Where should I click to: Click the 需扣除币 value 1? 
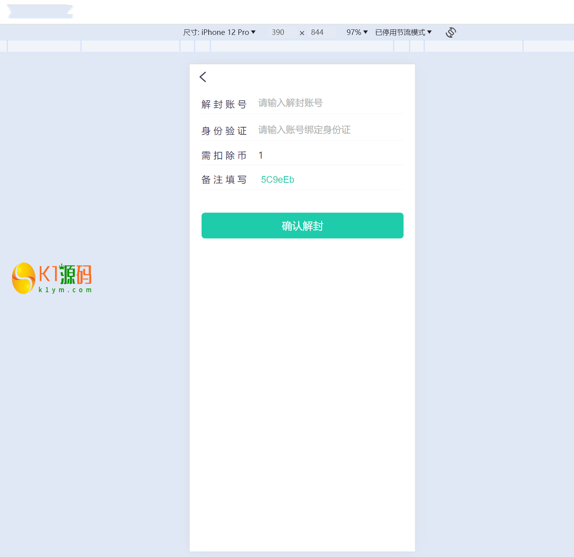pyautogui.click(x=261, y=155)
